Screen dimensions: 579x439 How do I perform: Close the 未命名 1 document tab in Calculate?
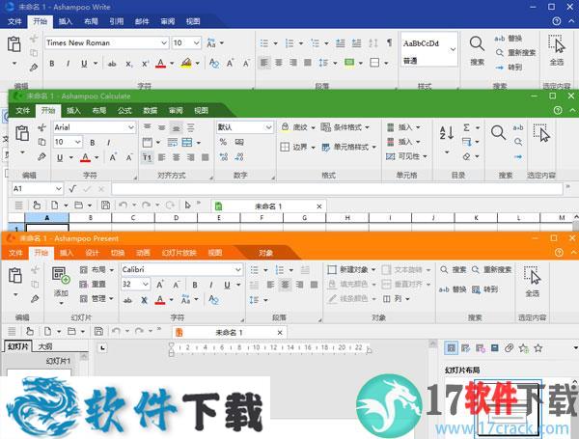coord(319,206)
